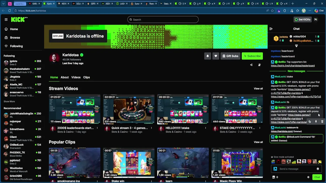Click the browser refresh button

pyautogui.click(x=9, y=11)
